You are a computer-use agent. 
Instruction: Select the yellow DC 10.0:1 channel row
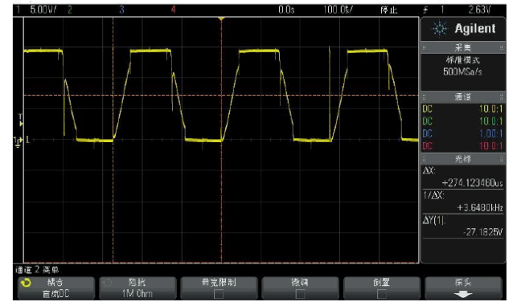coord(462,109)
